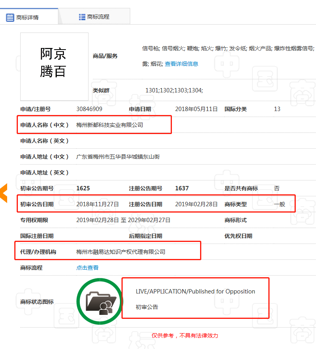Click the green circular trademark status icon
This screenshot has width=316, height=349.
pyautogui.click(x=99, y=301)
